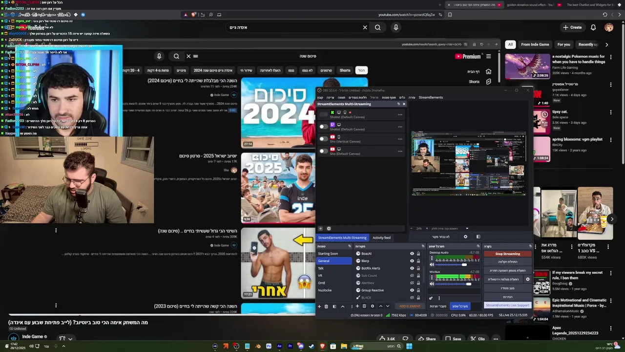Viewport: 625px width, 352px height.
Task: Mute Desktop Audio speaker icon
Action: pos(432,264)
